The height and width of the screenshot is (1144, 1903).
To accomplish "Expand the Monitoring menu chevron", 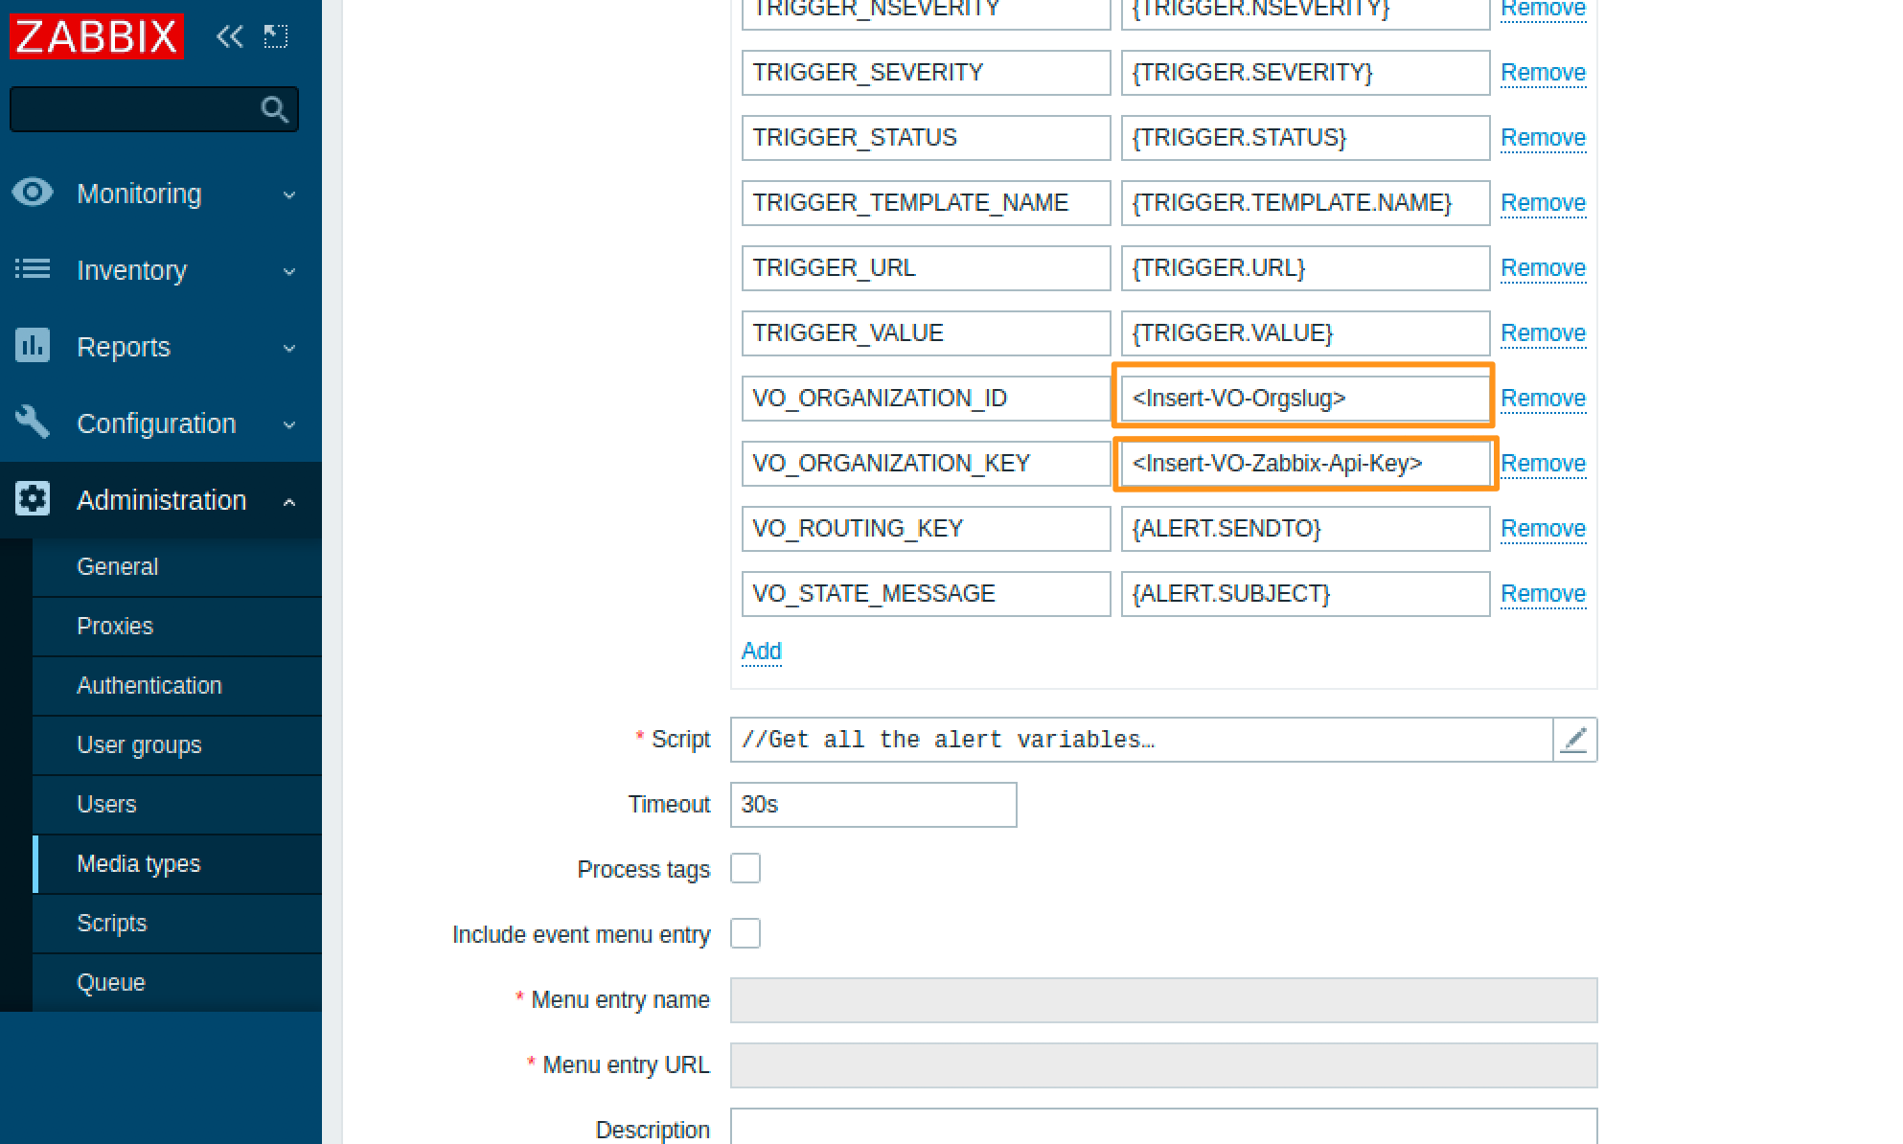I will click(289, 194).
